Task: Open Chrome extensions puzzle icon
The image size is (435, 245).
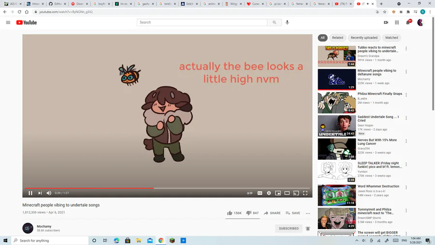Action: pyautogui.click(x=408, y=12)
